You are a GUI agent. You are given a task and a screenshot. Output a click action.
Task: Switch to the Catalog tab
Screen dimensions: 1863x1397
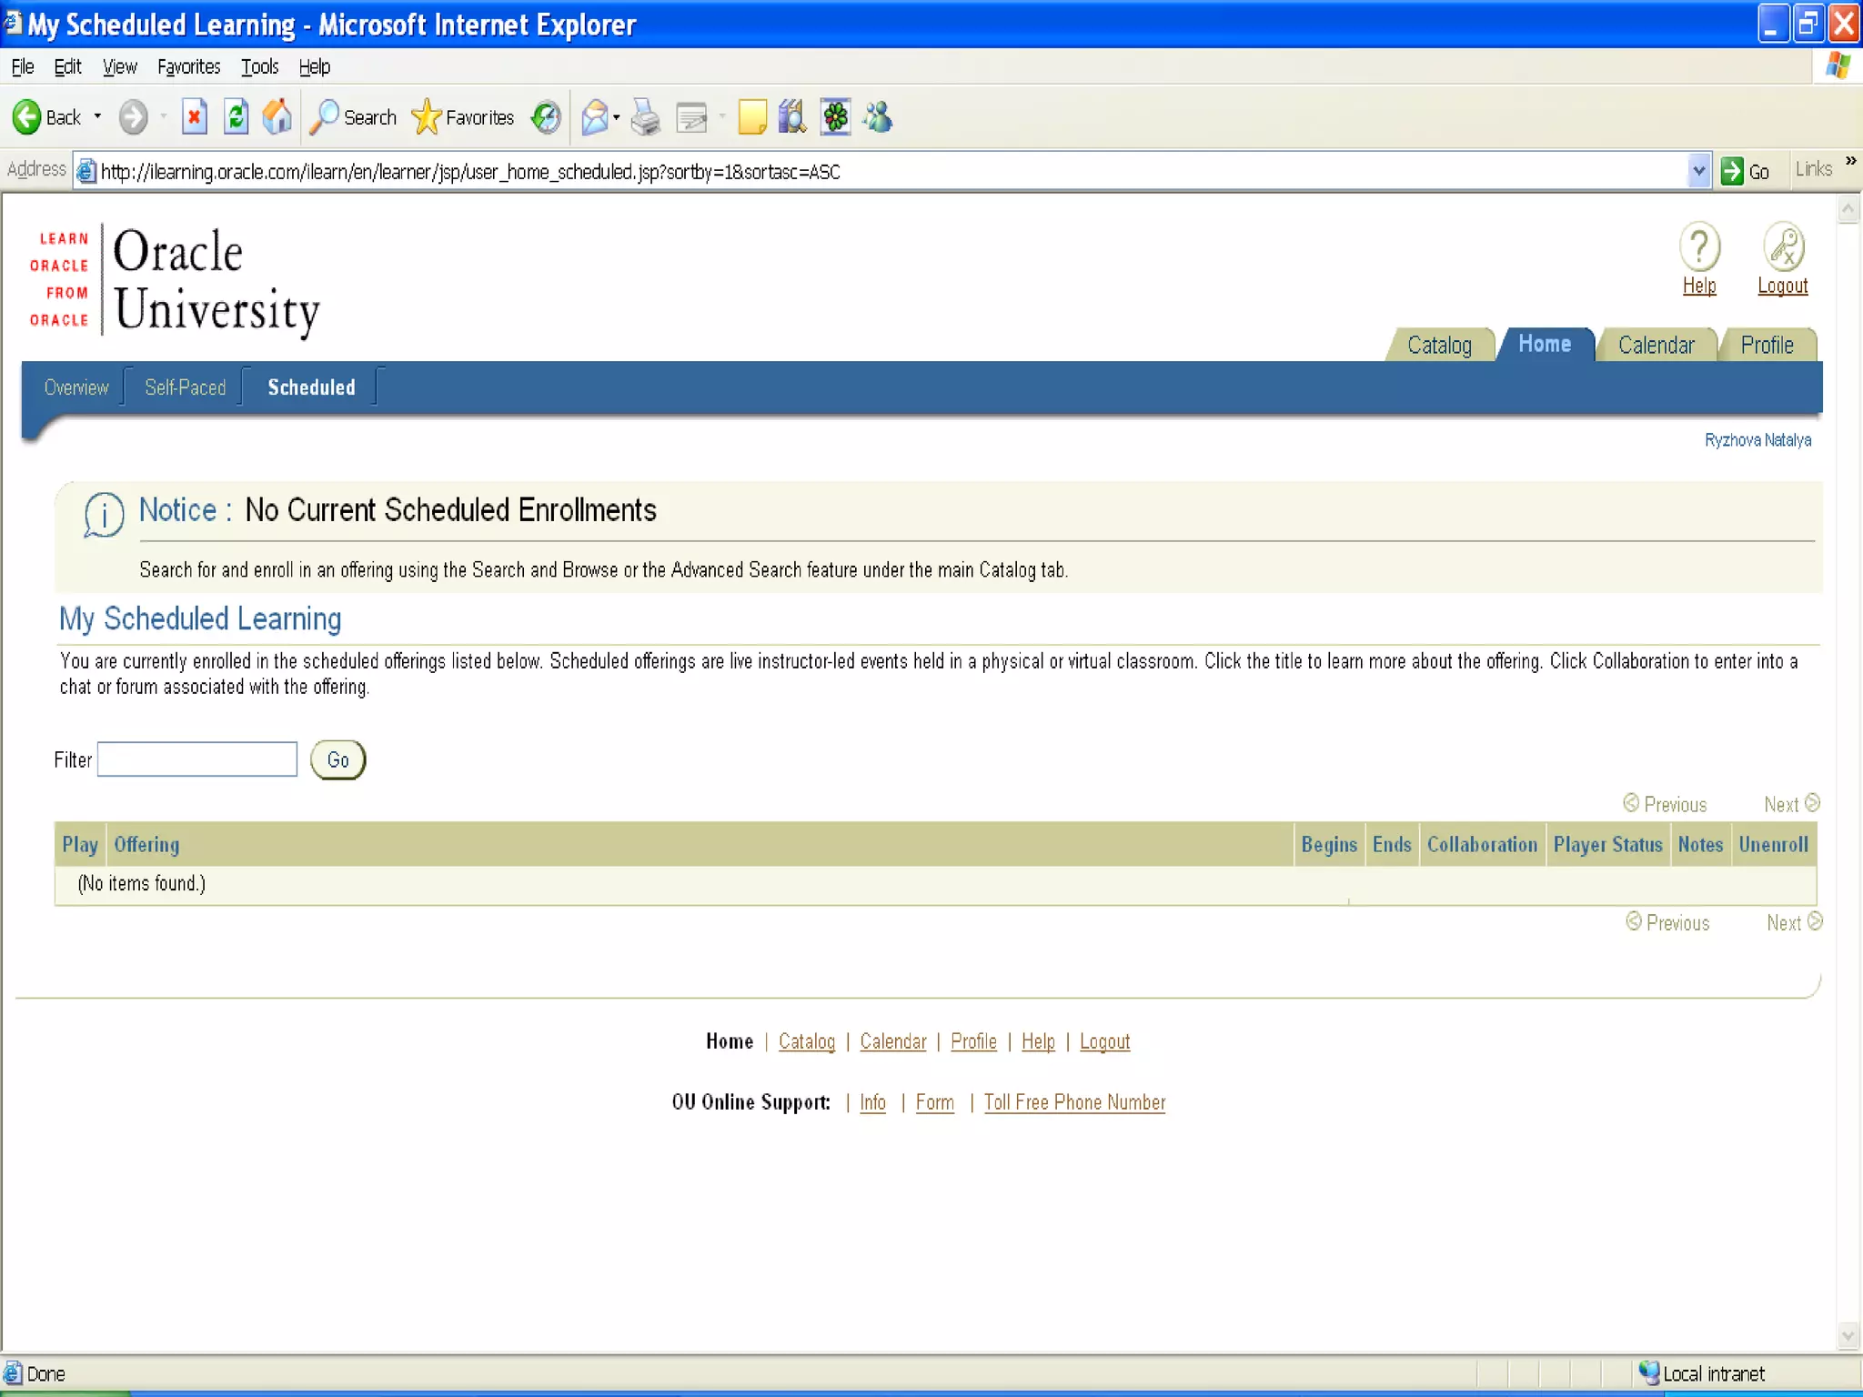(1438, 346)
